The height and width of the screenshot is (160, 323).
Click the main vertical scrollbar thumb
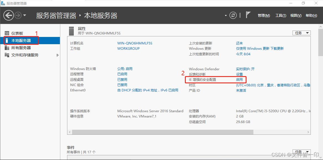(x=321, y=42)
